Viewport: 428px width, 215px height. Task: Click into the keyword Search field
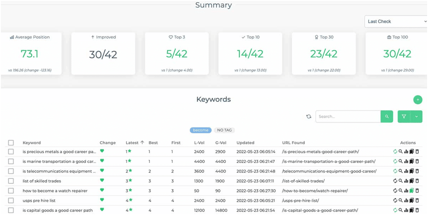point(348,116)
